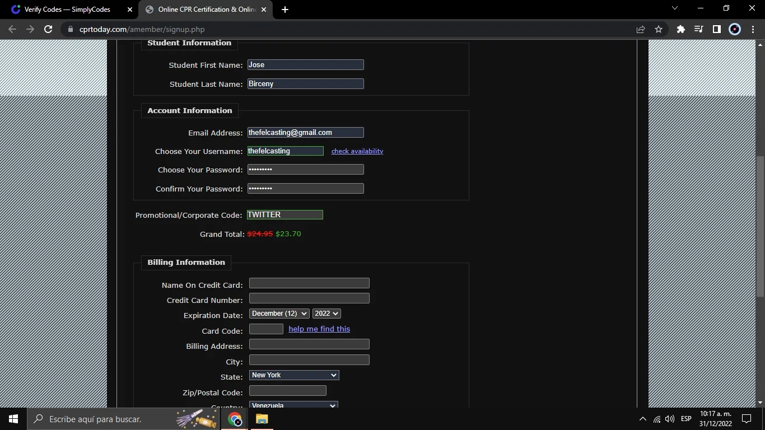Toggle the browser side panel icon
The height and width of the screenshot is (430, 765).
click(717, 29)
